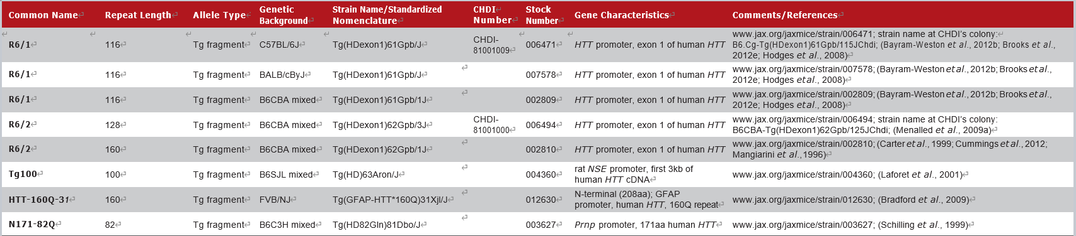
Task: Select the HTT-160Q-31 row name
Action: click(39, 200)
